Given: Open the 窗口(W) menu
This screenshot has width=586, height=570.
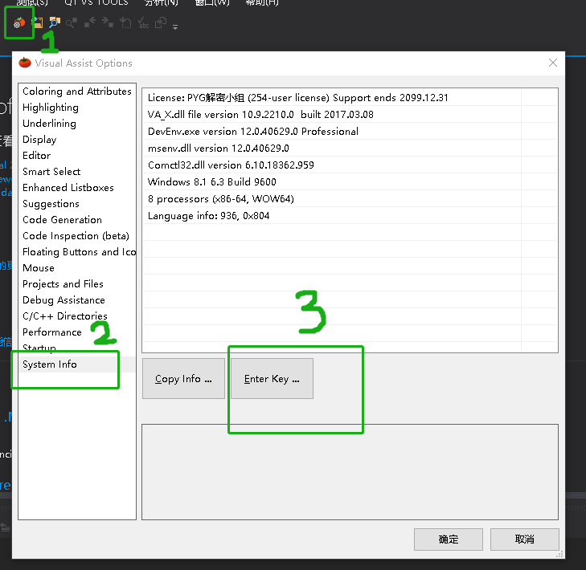Looking at the screenshot, I should [x=212, y=2].
